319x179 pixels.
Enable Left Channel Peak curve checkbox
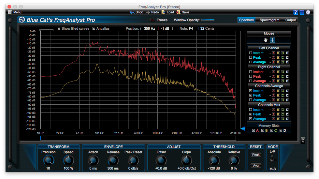(x=251, y=58)
